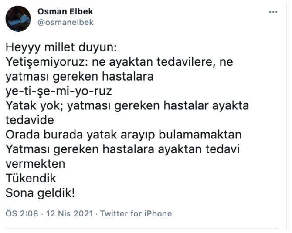
Task: Click the word 'Tükendik'
Action: 31,179
